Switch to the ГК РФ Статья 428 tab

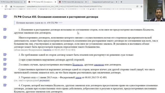click(x=73, y=2)
